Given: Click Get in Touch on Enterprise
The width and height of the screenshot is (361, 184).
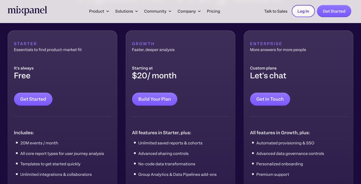Looking at the screenshot, I should (x=270, y=99).
